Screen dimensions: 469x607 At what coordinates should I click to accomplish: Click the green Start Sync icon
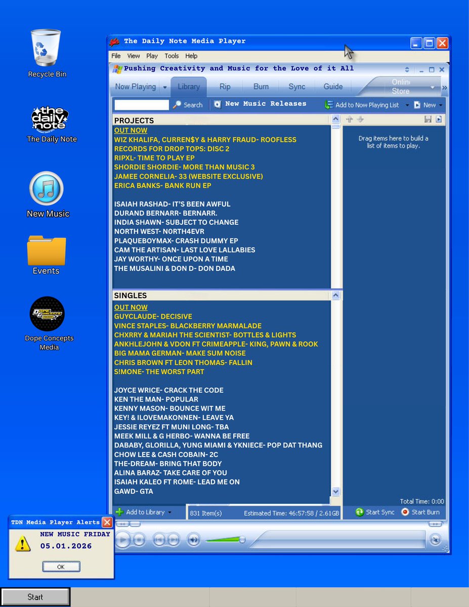[x=360, y=512]
